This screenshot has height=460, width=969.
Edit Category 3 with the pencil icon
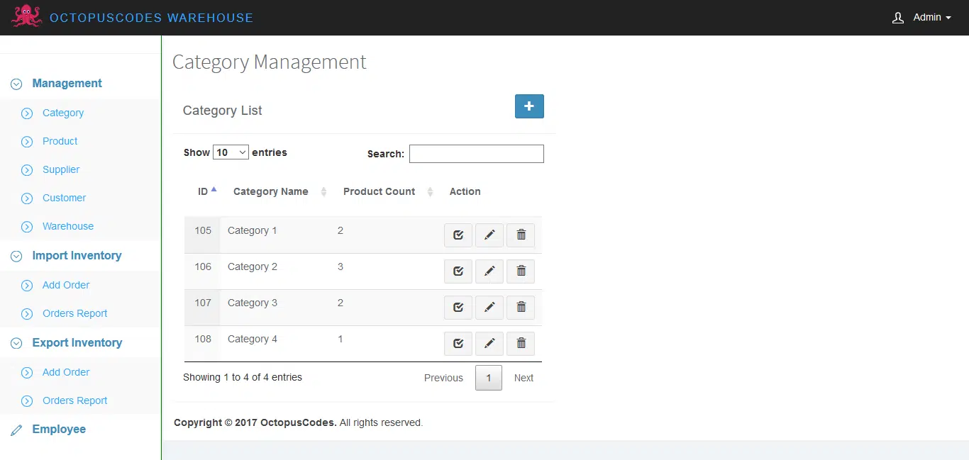coord(489,307)
